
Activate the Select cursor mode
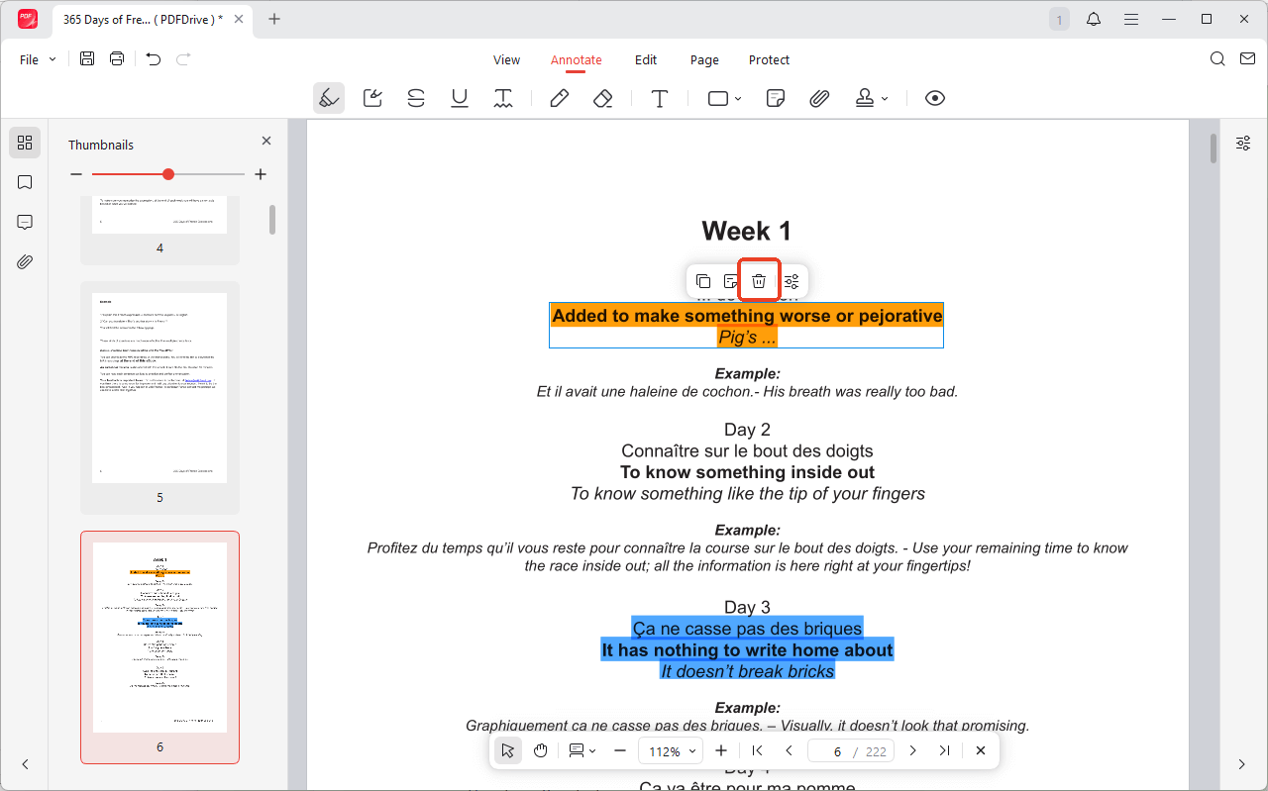[507, 750]
